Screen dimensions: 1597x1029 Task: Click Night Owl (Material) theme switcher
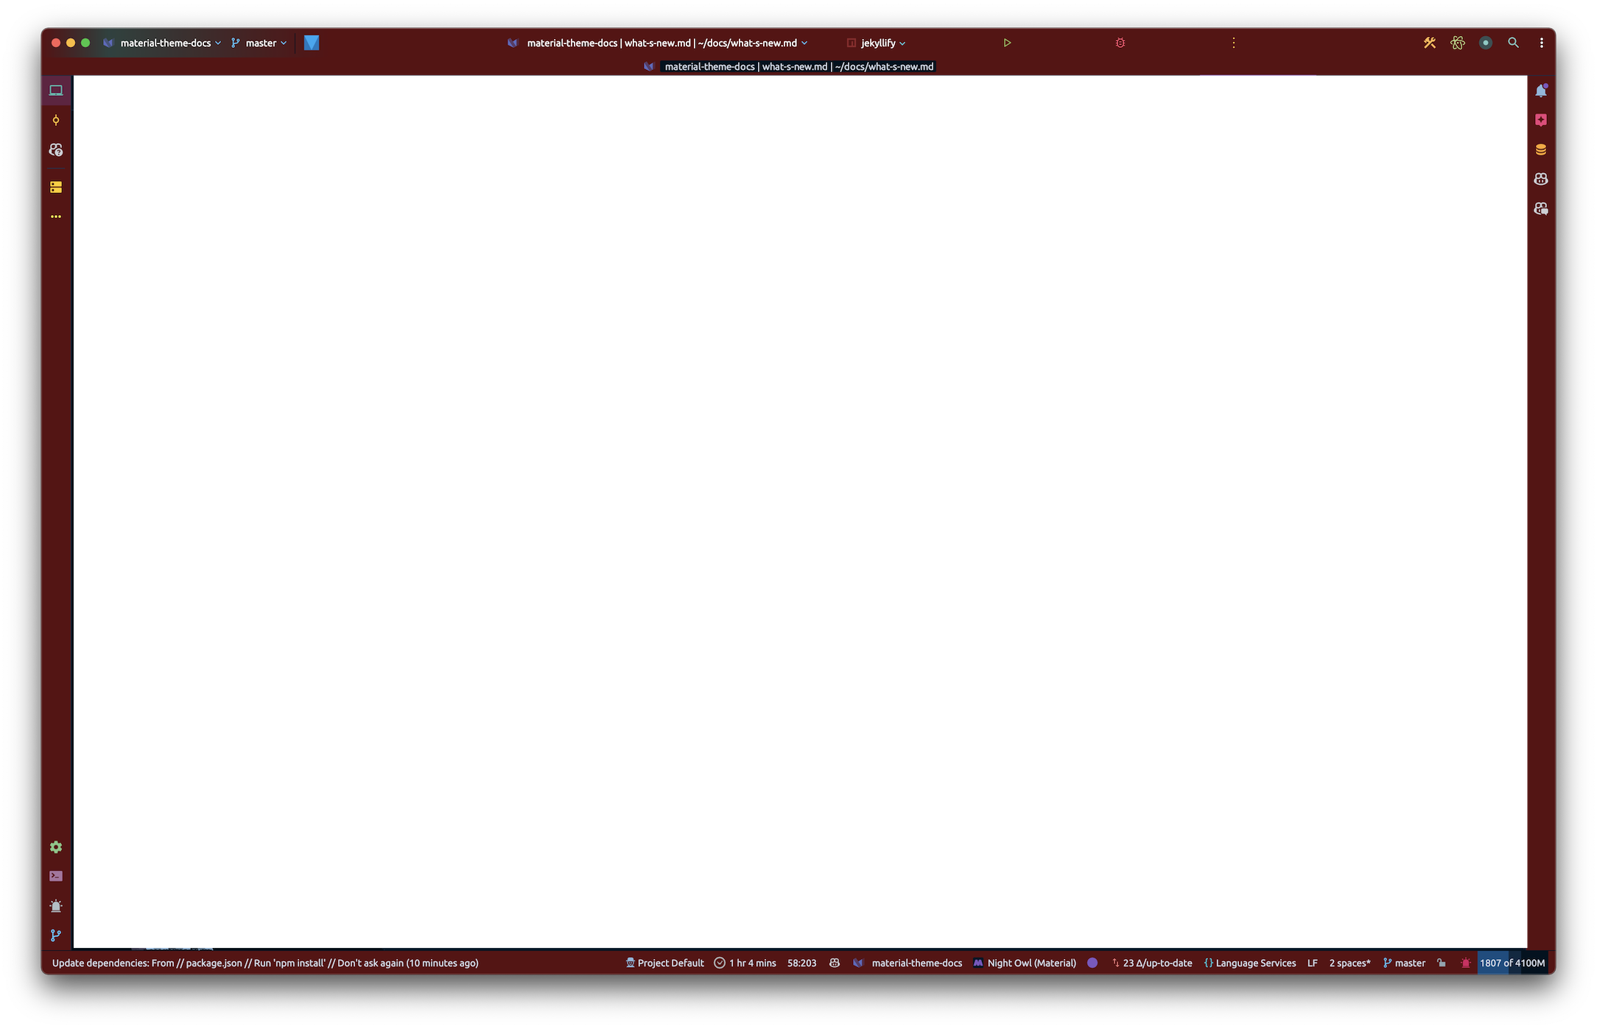[x=1025, y=963]
